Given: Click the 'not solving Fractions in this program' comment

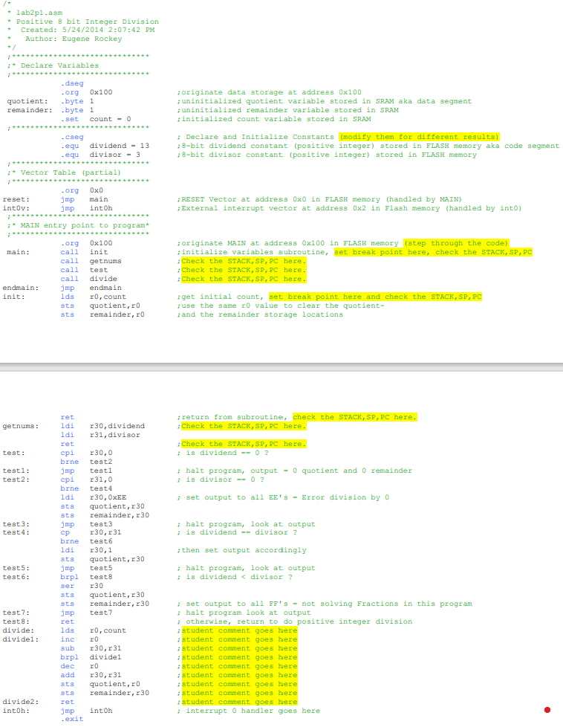Looking at the screenshot, I should click(x=387, y=604).
